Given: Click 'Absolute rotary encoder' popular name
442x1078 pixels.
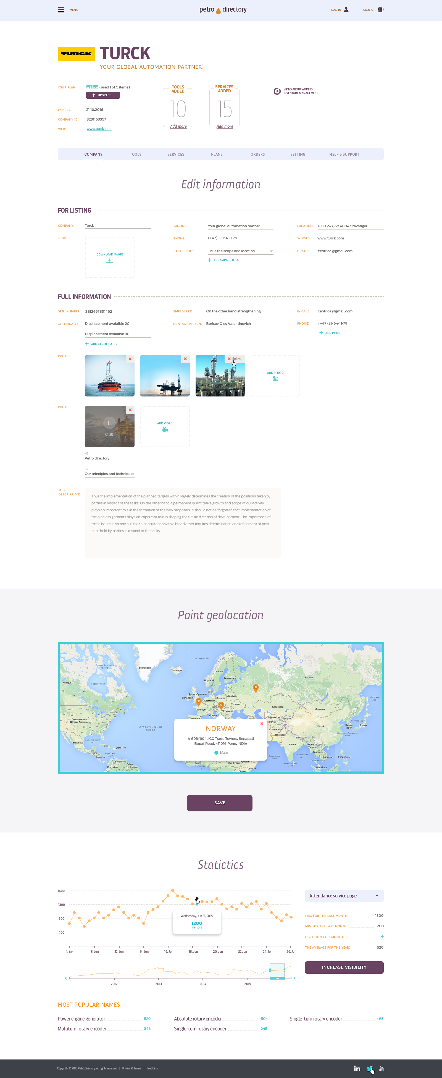Looking at the screenshot, I should pos(198,1019).
